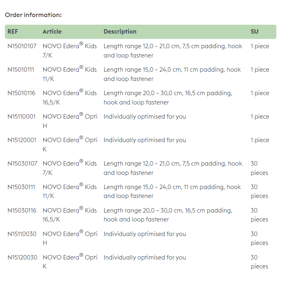Screen dimensions: 301x283
Task: Click reference number N15010107
Action: tap(22, 46)
